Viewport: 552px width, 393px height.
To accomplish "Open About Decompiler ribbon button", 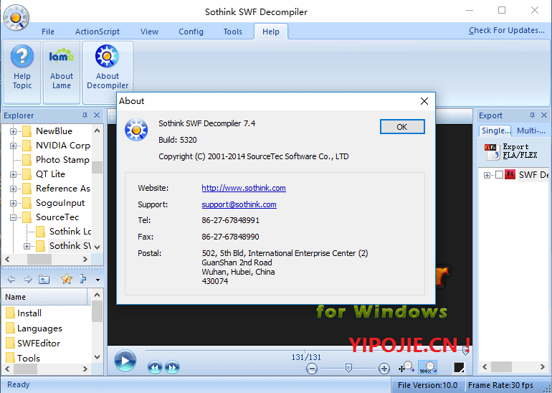I will (108, 72).
